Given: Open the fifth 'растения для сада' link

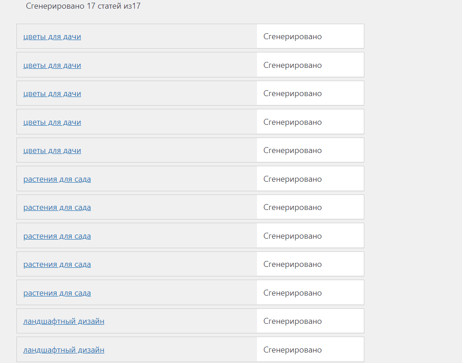Looking at the screenshot, I should coord(57,293).
